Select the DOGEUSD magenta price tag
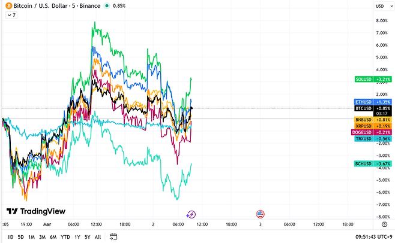The image size is (395, 243). point(373,132)
